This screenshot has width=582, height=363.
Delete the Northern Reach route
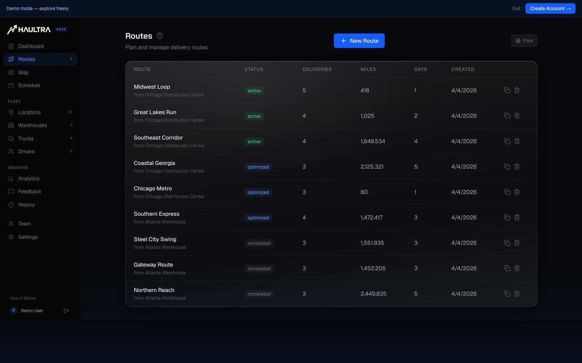click(517, 294)
